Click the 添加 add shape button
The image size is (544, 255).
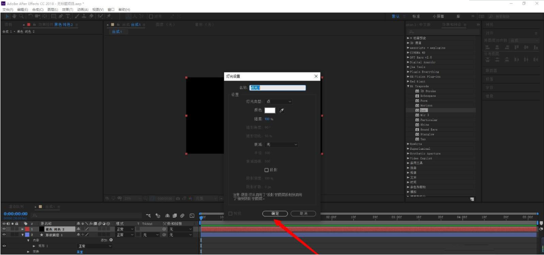111,240
